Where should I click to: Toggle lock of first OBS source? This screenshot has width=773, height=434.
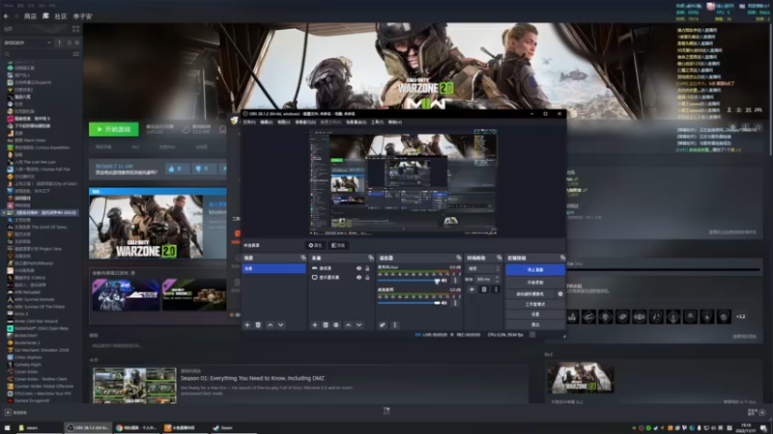[x=367, y=268]
